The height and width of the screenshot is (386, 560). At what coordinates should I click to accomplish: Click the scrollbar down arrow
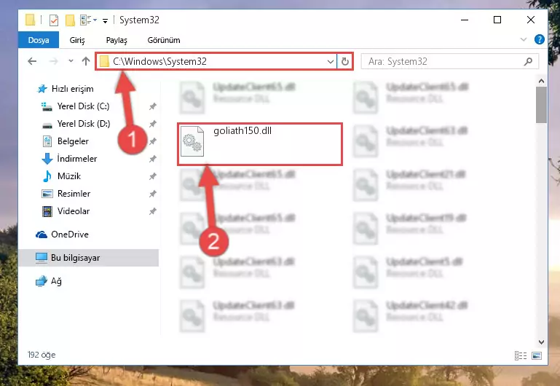[x=541, y=342]
